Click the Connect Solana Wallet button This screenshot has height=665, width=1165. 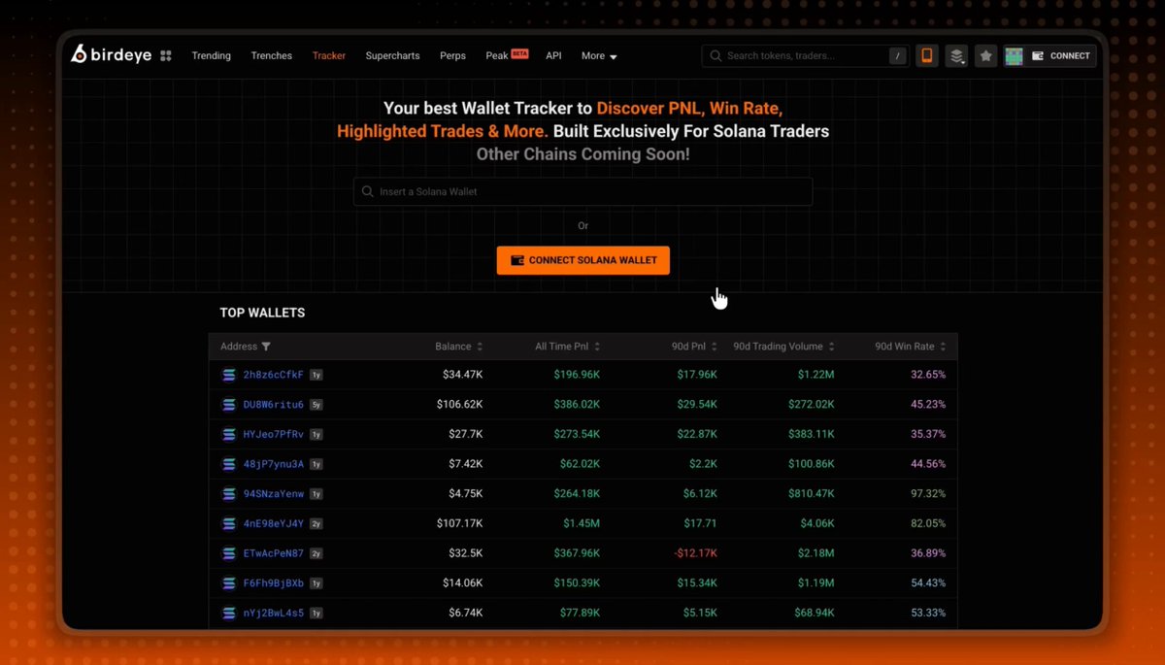(x=583, y=260)
